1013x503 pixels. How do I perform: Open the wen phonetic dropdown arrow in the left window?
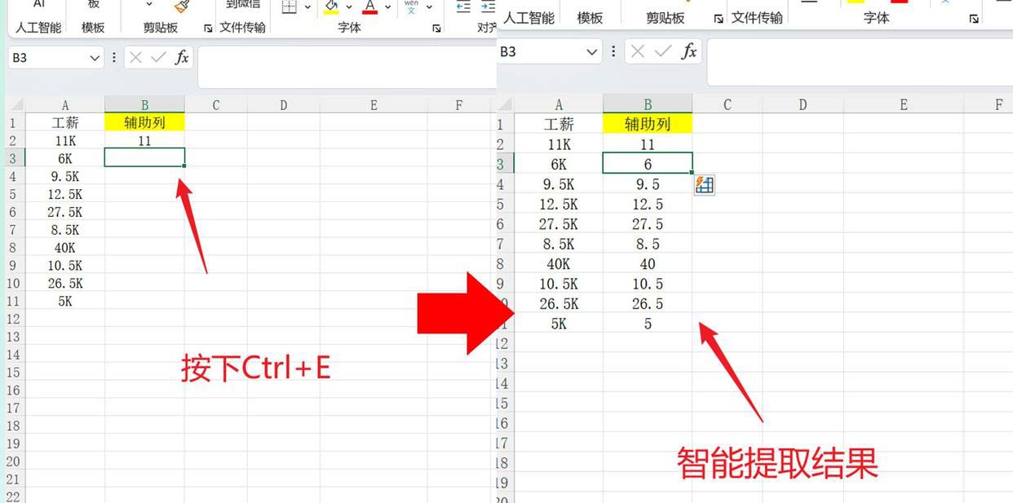[428, 7]
